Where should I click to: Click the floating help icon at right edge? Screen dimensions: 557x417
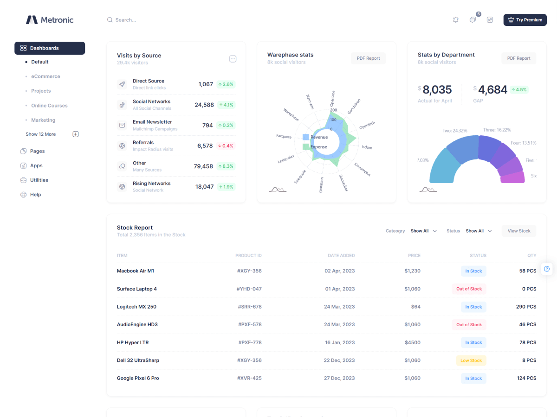click(547, 269)
